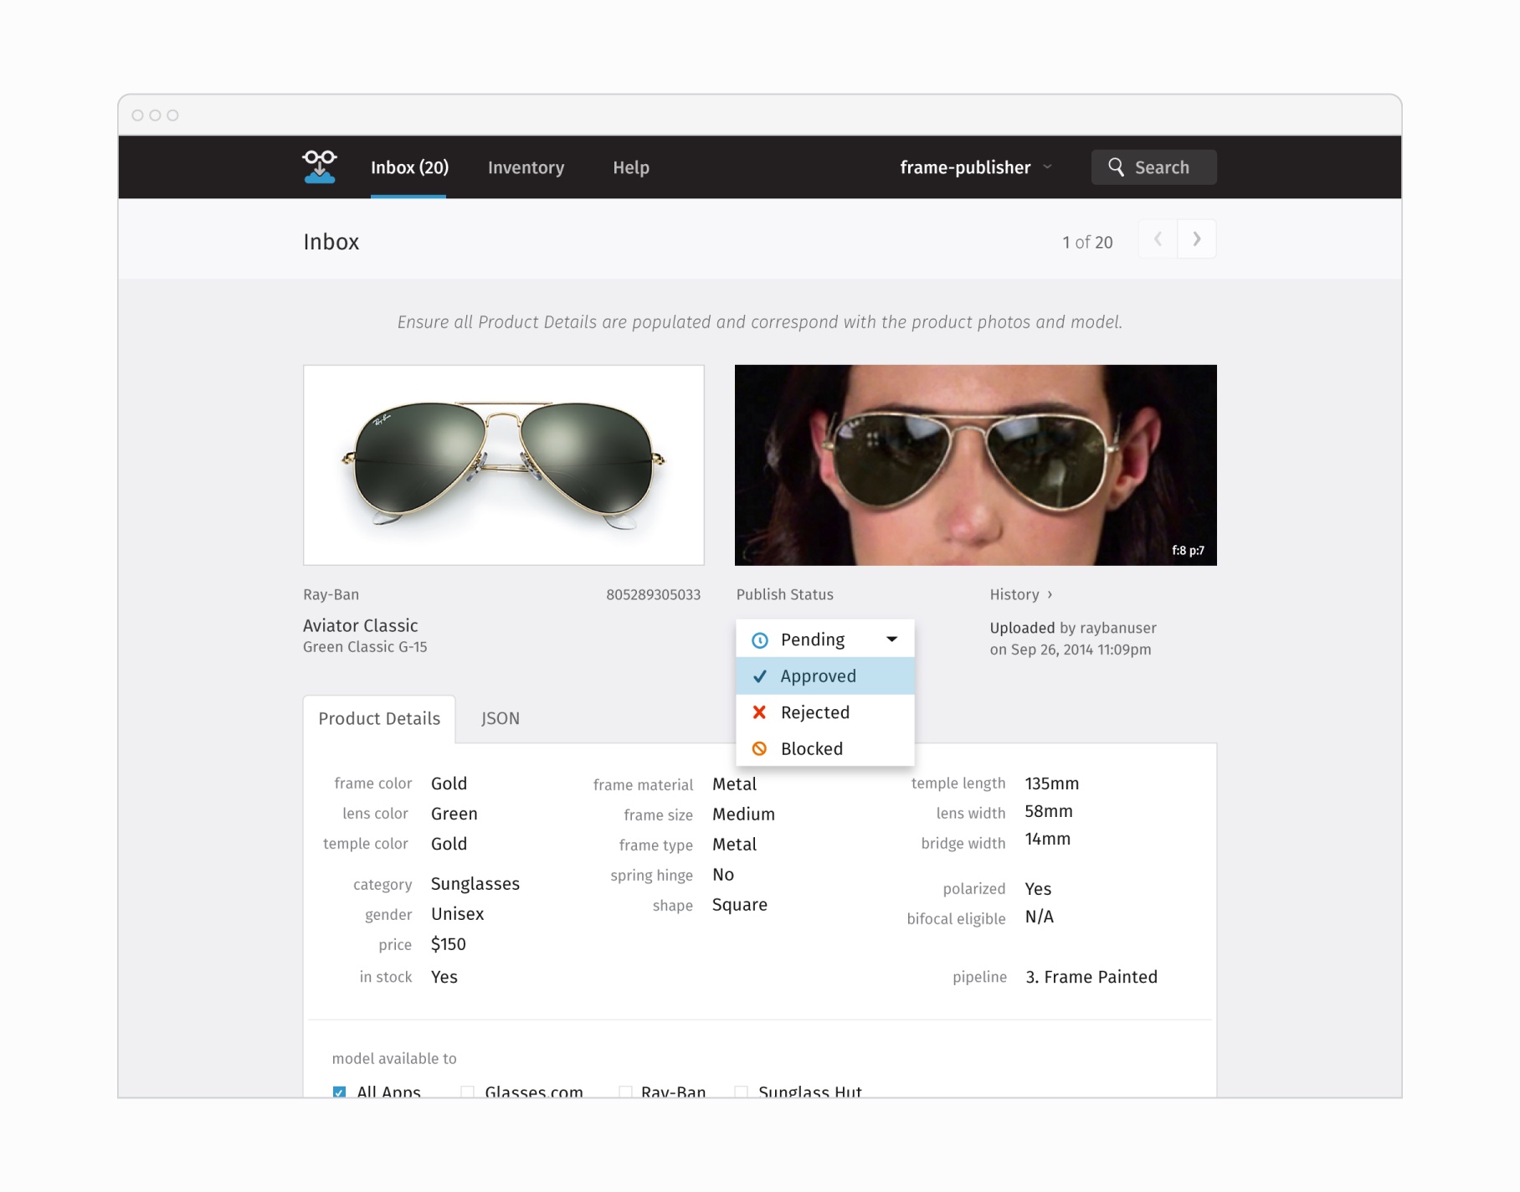Select Approved in the status list

pyautogui.click(x=818, y=676)
